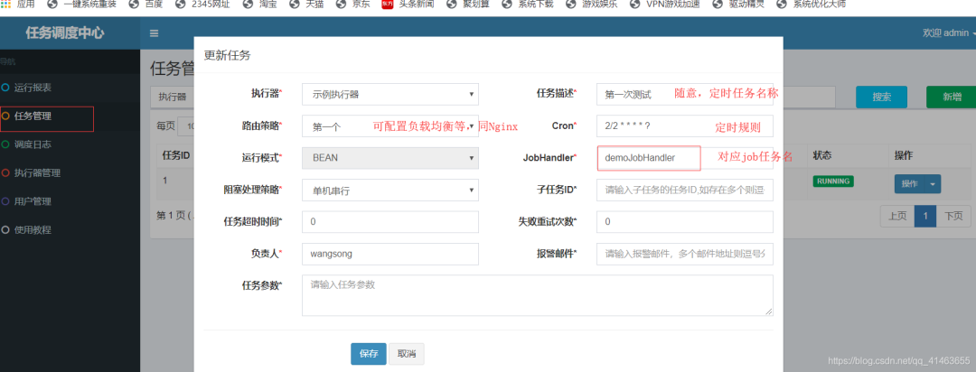Image resolution: width=976 pixels, height=372 pixels.
Task: Open the 头条新闻 bookmark
Action: pyautogui.click(x=408, y=5)
